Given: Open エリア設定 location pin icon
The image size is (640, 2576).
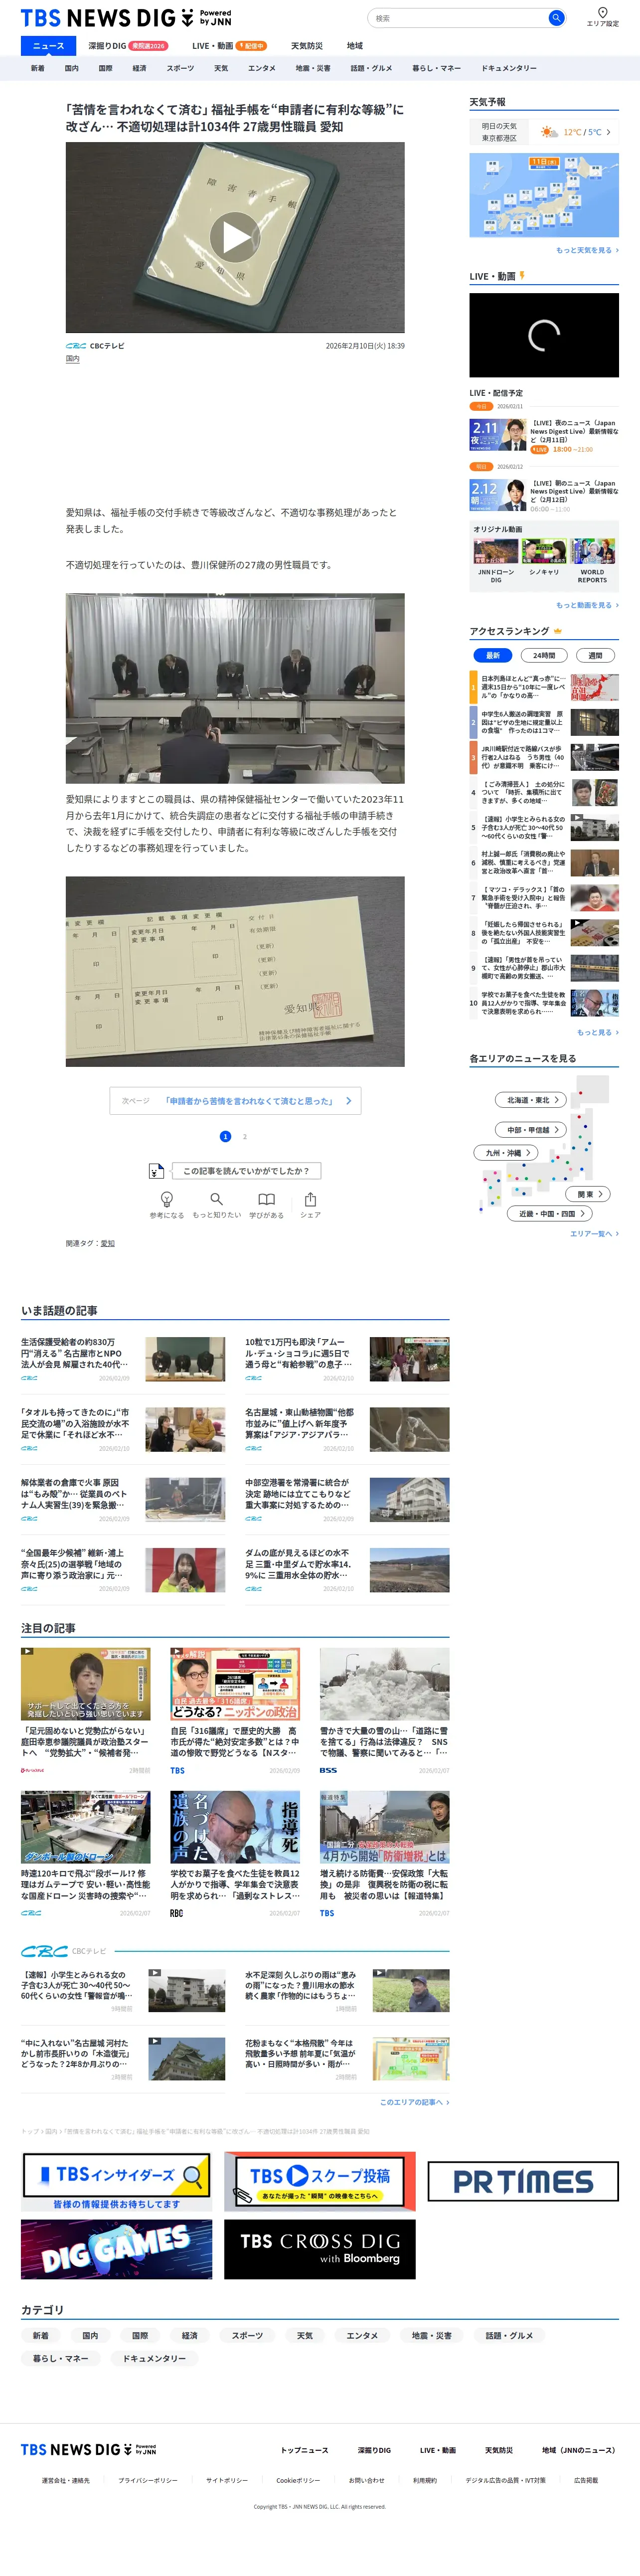Looking at the screenshot, I should (x=602, y=13).
